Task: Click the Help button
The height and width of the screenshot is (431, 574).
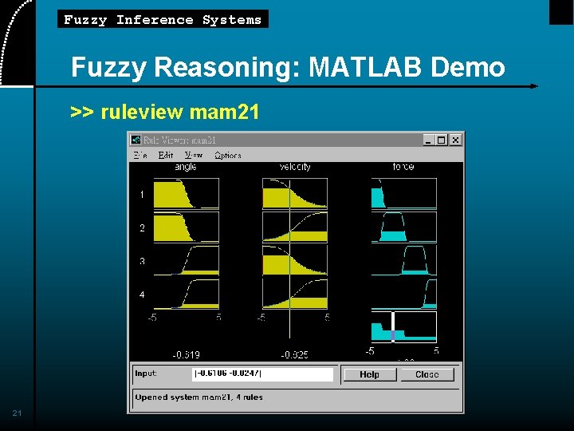Action: click(369, 374)
